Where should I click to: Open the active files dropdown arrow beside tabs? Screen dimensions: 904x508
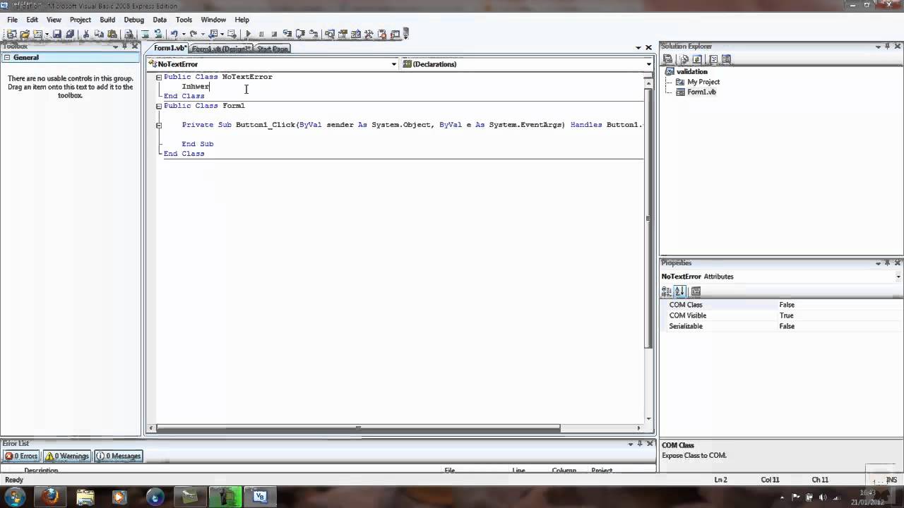[x=638, y=48]
